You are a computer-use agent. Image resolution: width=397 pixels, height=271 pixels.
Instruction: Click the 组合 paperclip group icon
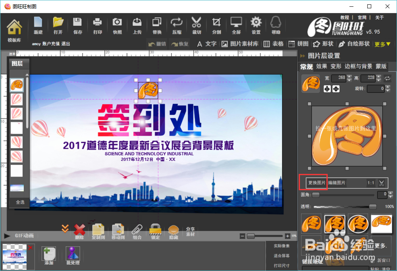pyautogui.click(x=137, y=232)
